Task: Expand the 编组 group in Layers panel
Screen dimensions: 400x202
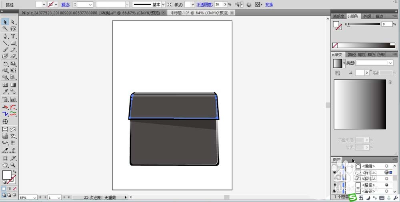Action: pyautogui.click(x=352, y=166)
